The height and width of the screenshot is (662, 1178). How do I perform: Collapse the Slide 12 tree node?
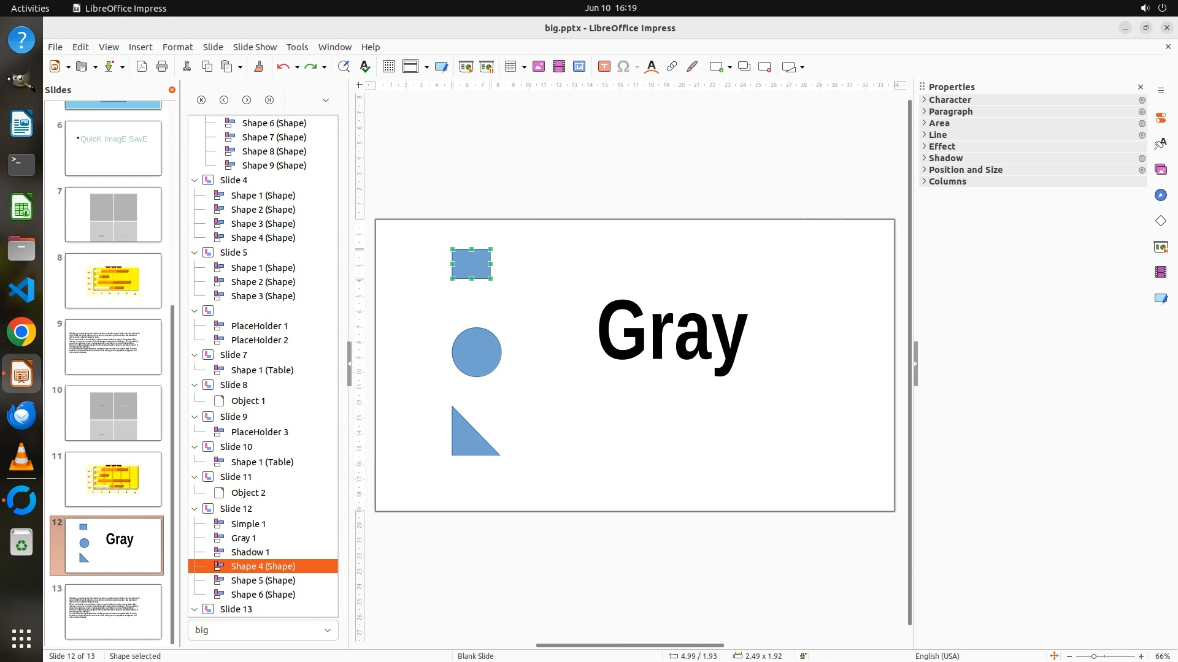pos(194,509)
